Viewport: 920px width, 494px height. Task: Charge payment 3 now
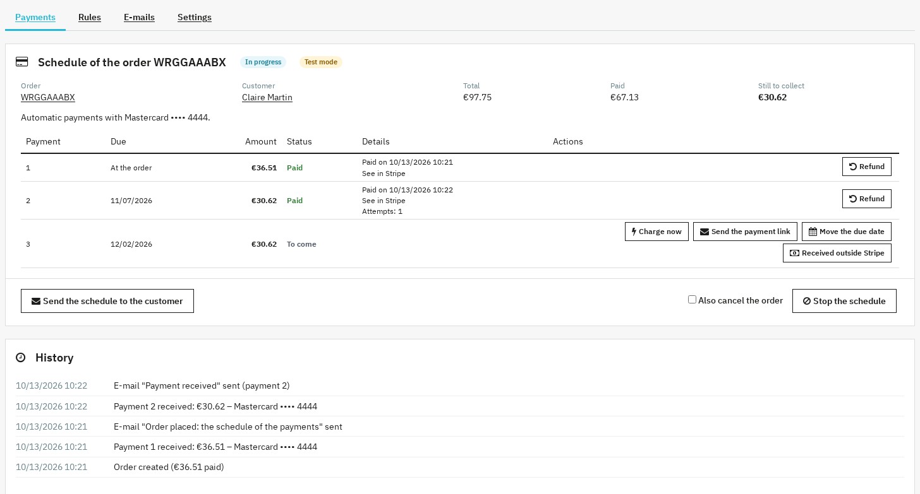tap(657, 232)
